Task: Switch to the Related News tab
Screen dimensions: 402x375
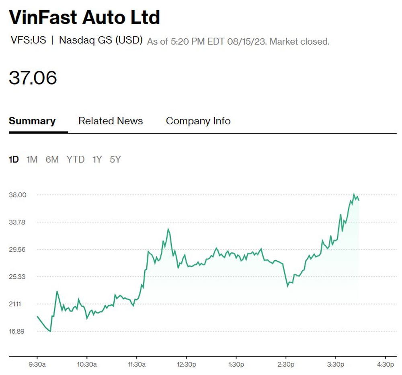Action: [111, 121]
